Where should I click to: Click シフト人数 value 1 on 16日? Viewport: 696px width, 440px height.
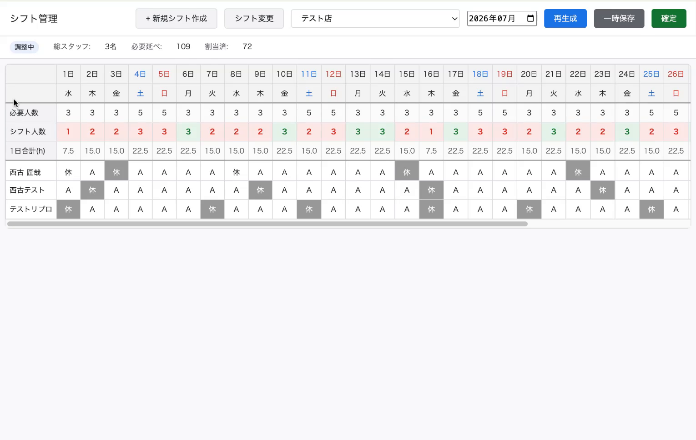pos(431,132)
